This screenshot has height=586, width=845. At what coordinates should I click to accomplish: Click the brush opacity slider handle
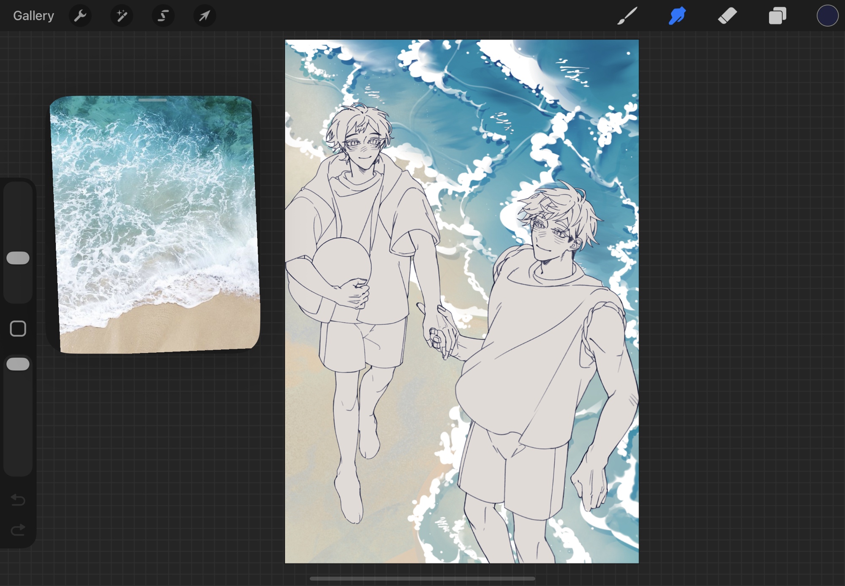tap(18, 364)
